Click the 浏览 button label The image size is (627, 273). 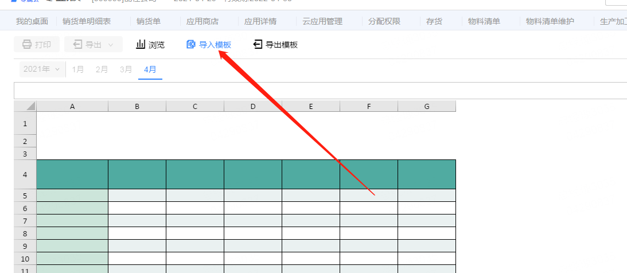pyautogui.click(x=157, y=44)
